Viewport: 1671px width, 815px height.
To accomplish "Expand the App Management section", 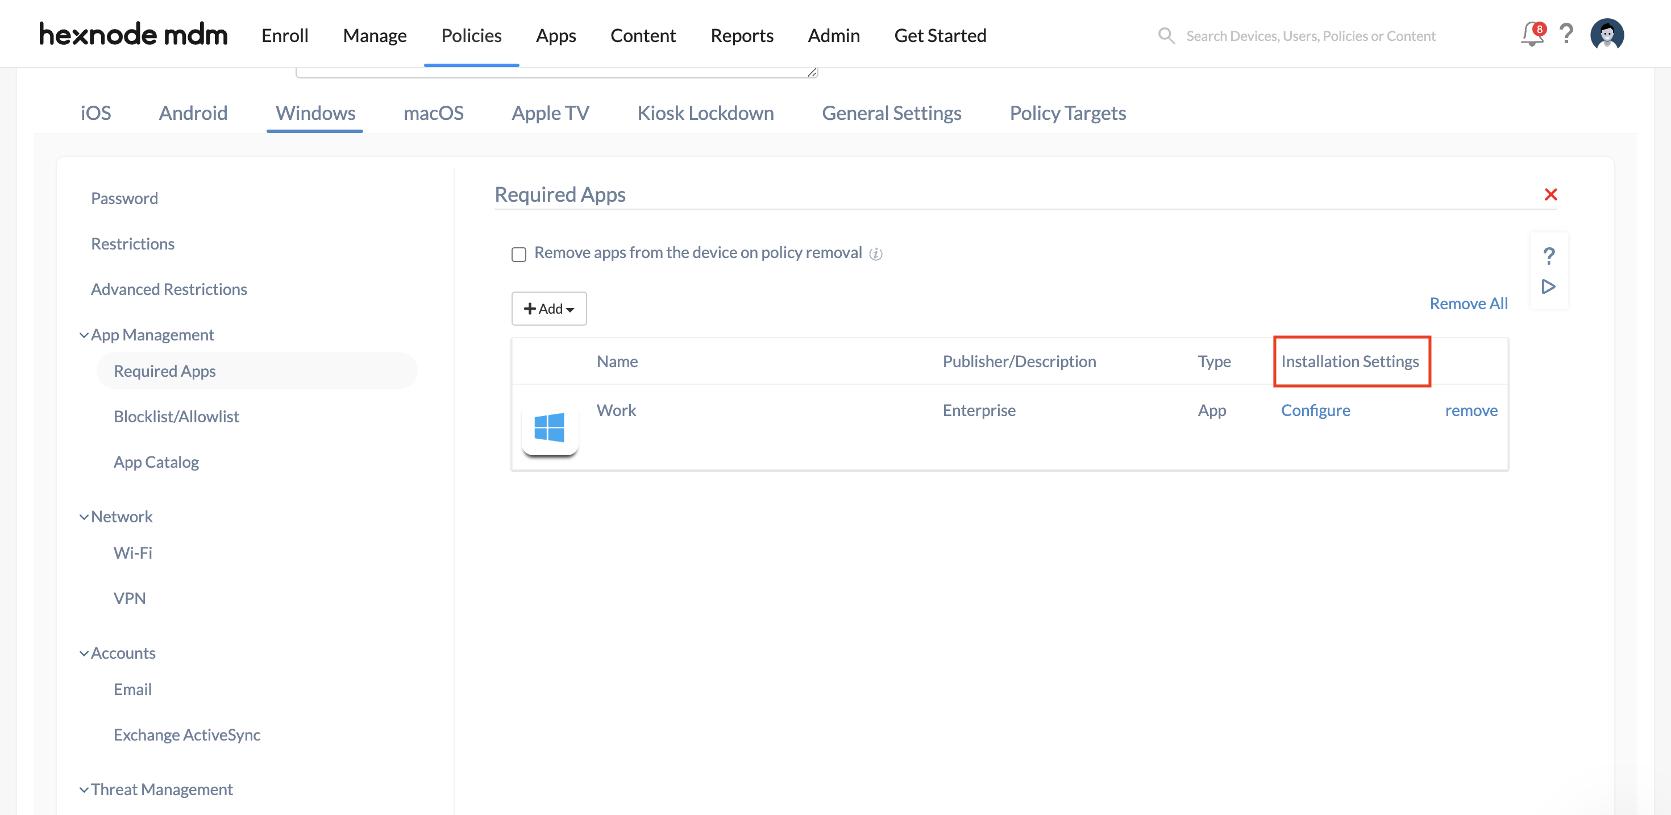I will point(152,334).
